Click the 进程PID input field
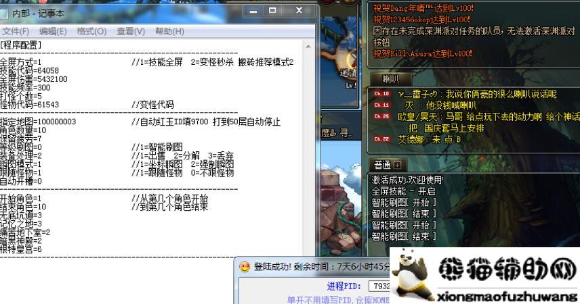Viewport: 580px width, 304px height. (x=380, y=286)
